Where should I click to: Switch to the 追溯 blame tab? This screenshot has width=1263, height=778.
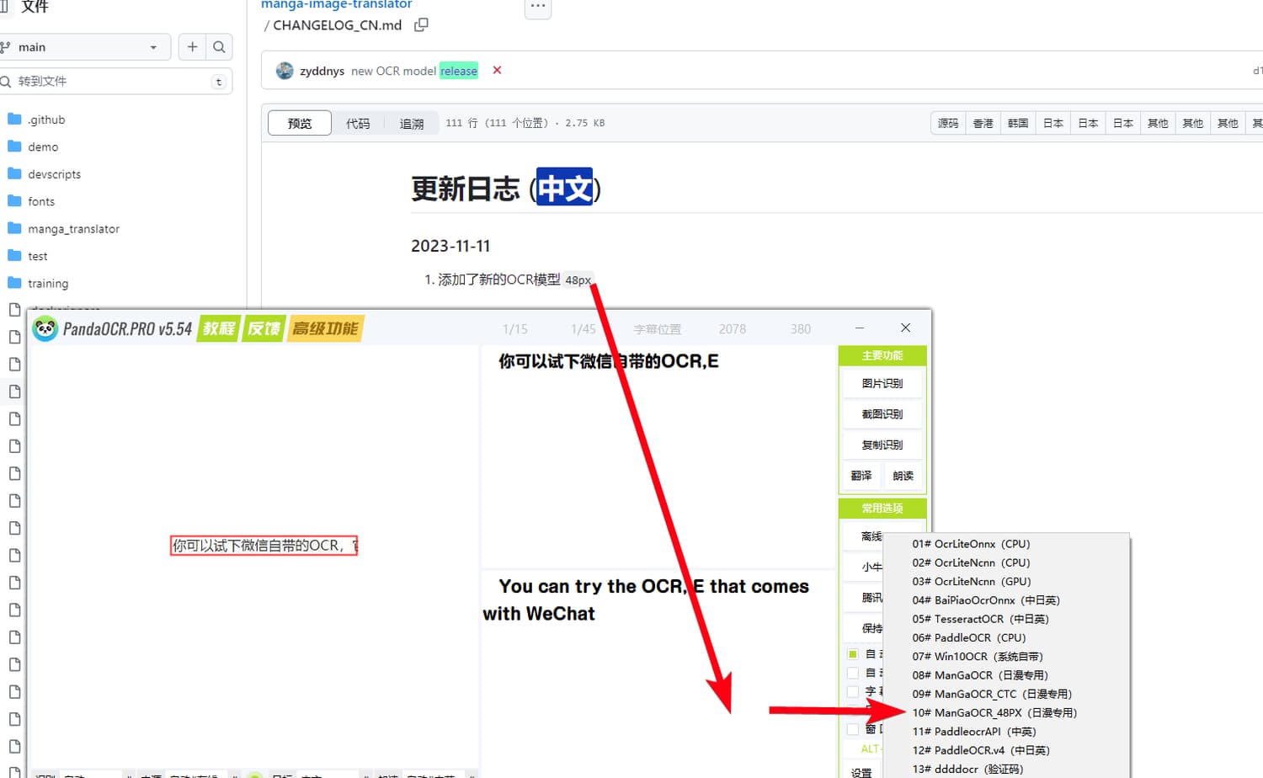pos(412,123)
